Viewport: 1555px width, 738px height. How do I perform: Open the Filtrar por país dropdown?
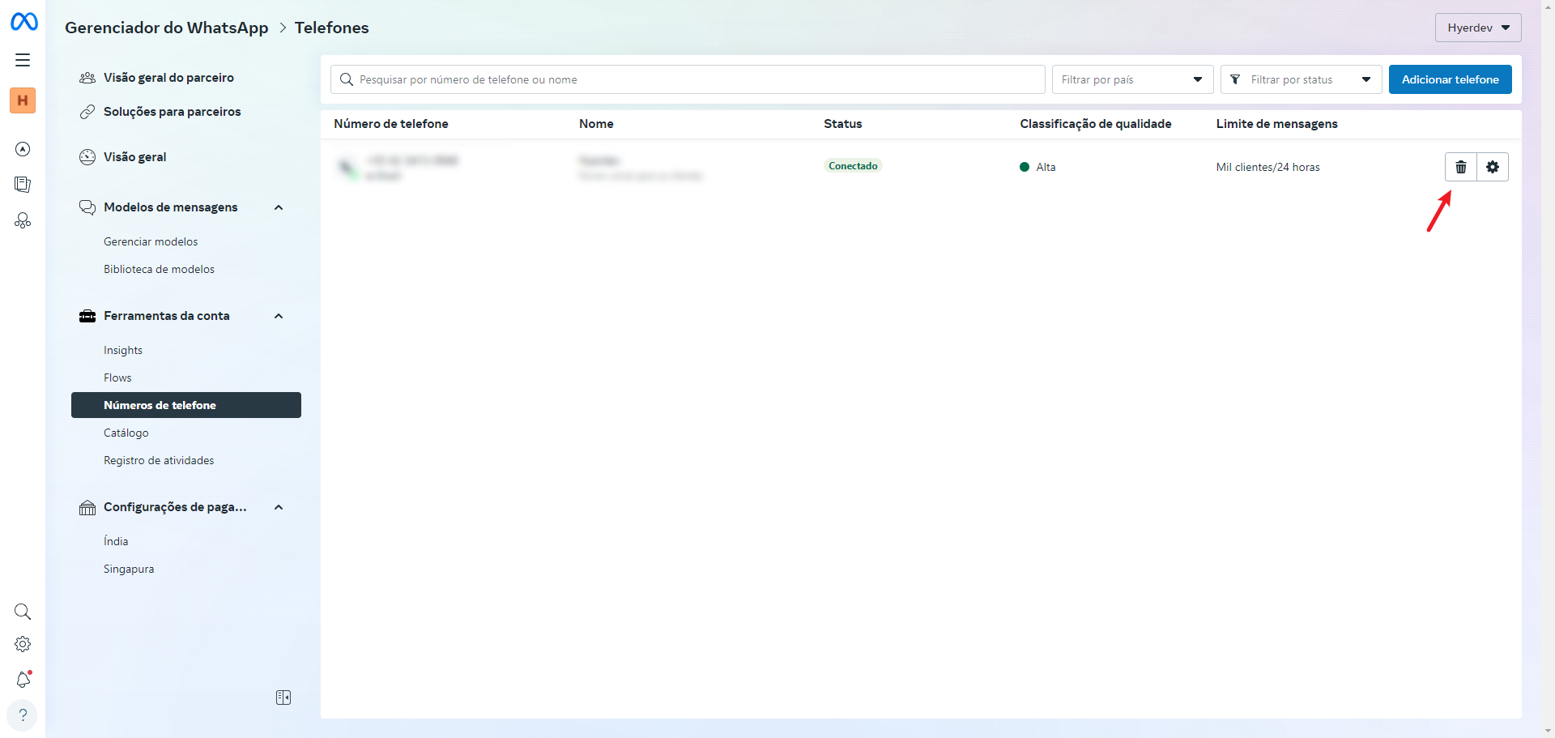pyautogui.click(x=1131, y=79)
